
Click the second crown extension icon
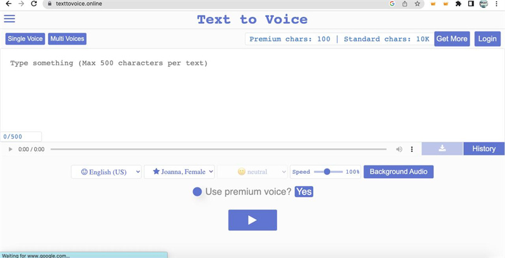[x=446, y=4]
